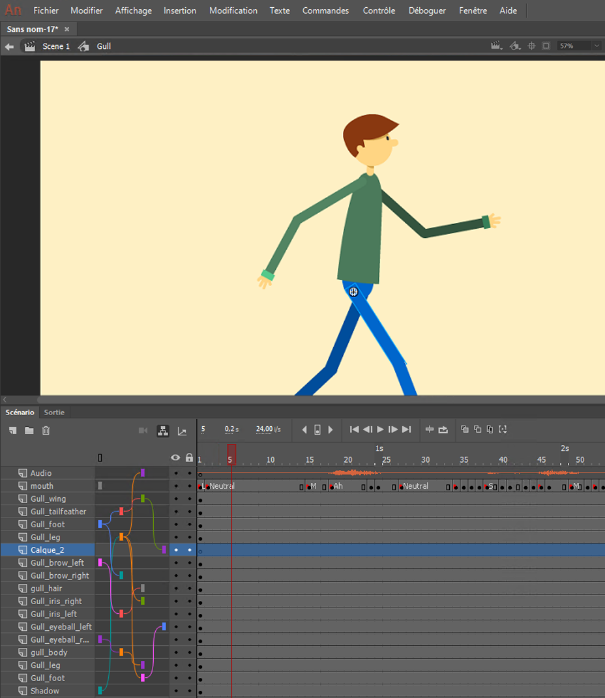Click the loop playback icon
The width and height of the screenshot is (605, 698).
click(x=443, y=429)
